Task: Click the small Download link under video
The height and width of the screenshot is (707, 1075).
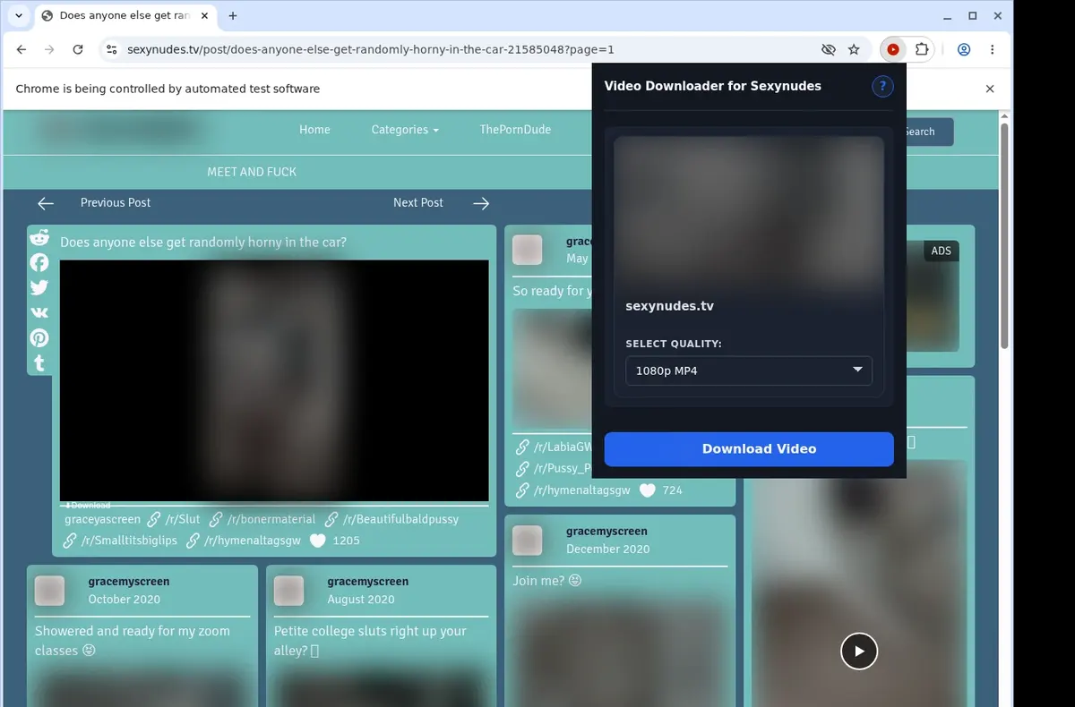Action: 88,506
